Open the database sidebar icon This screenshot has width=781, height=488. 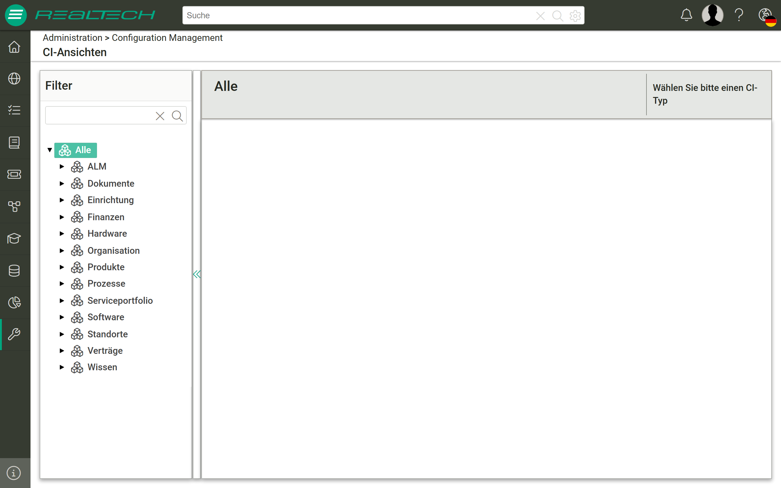click(14, 271)
